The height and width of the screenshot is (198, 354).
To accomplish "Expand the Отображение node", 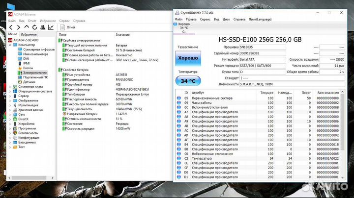I will coord(10,100).
